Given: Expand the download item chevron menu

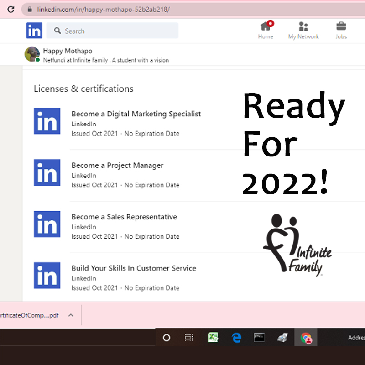Looking at the screenshot, I should pyautogui.click(x=71, y=315).
